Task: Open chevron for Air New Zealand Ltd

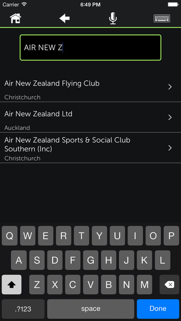Action: click(x=170, y=118)
